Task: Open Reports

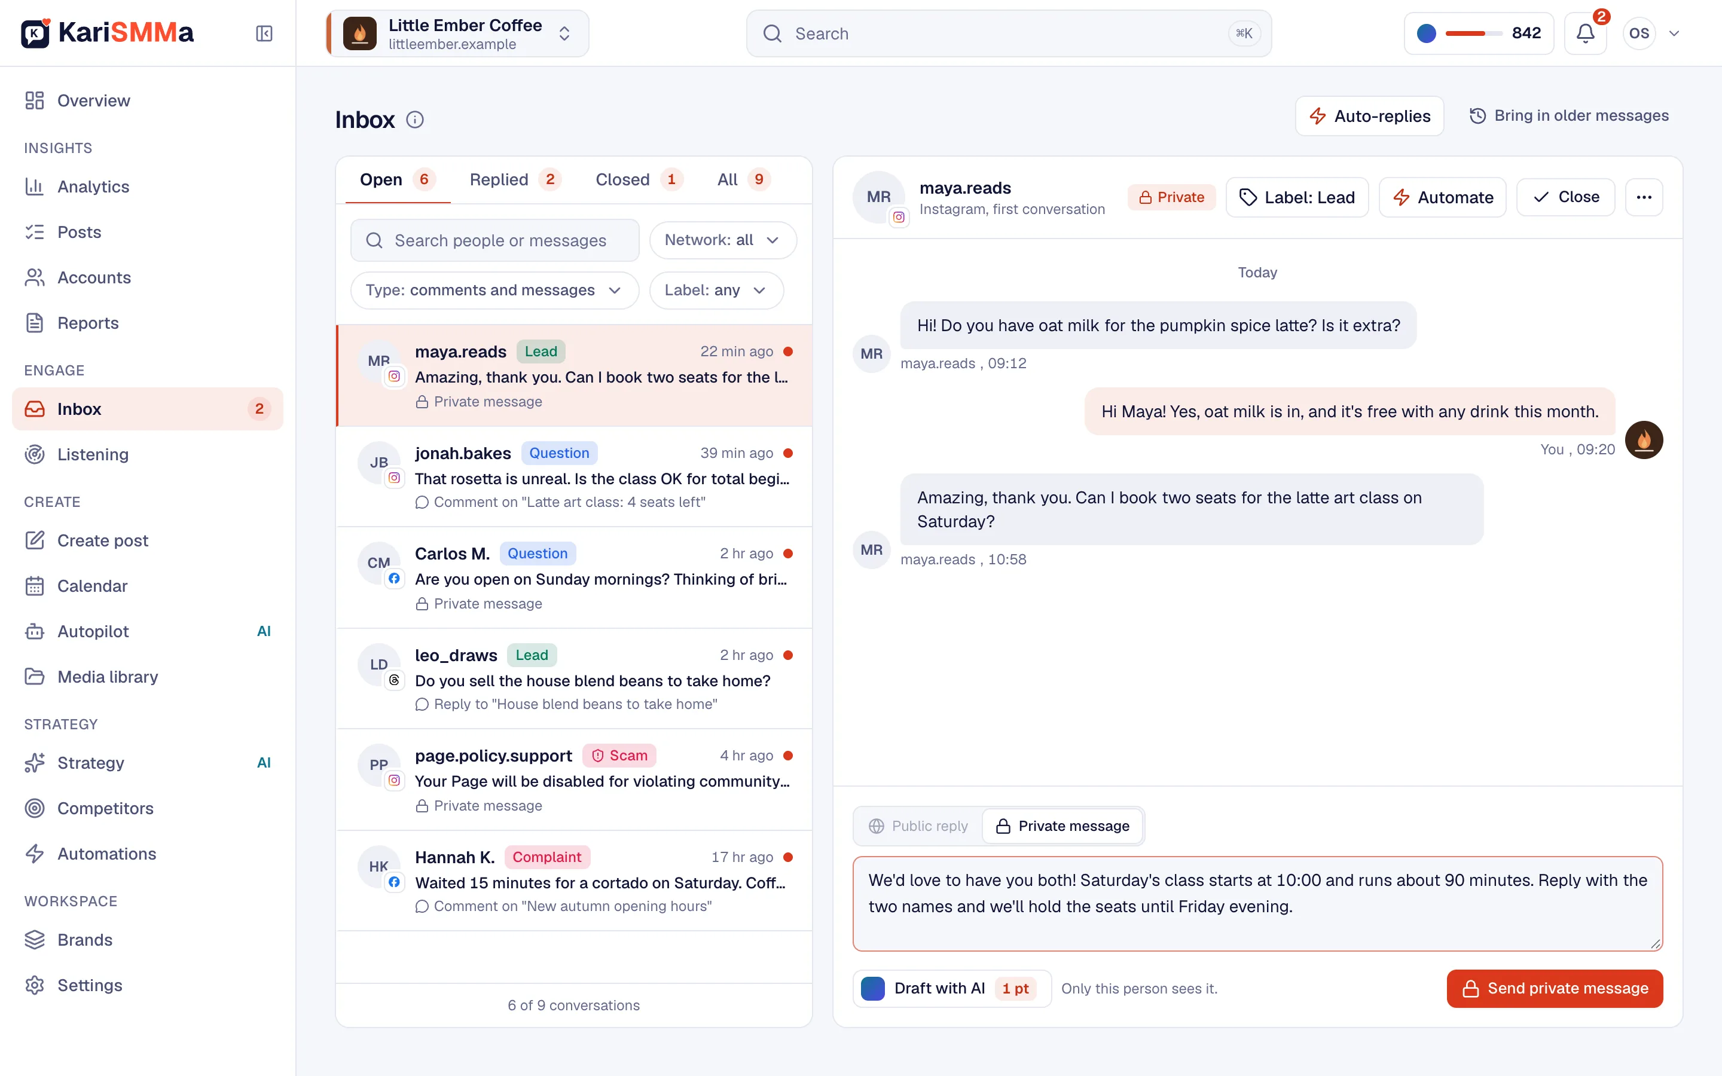Action: (147, 323)
